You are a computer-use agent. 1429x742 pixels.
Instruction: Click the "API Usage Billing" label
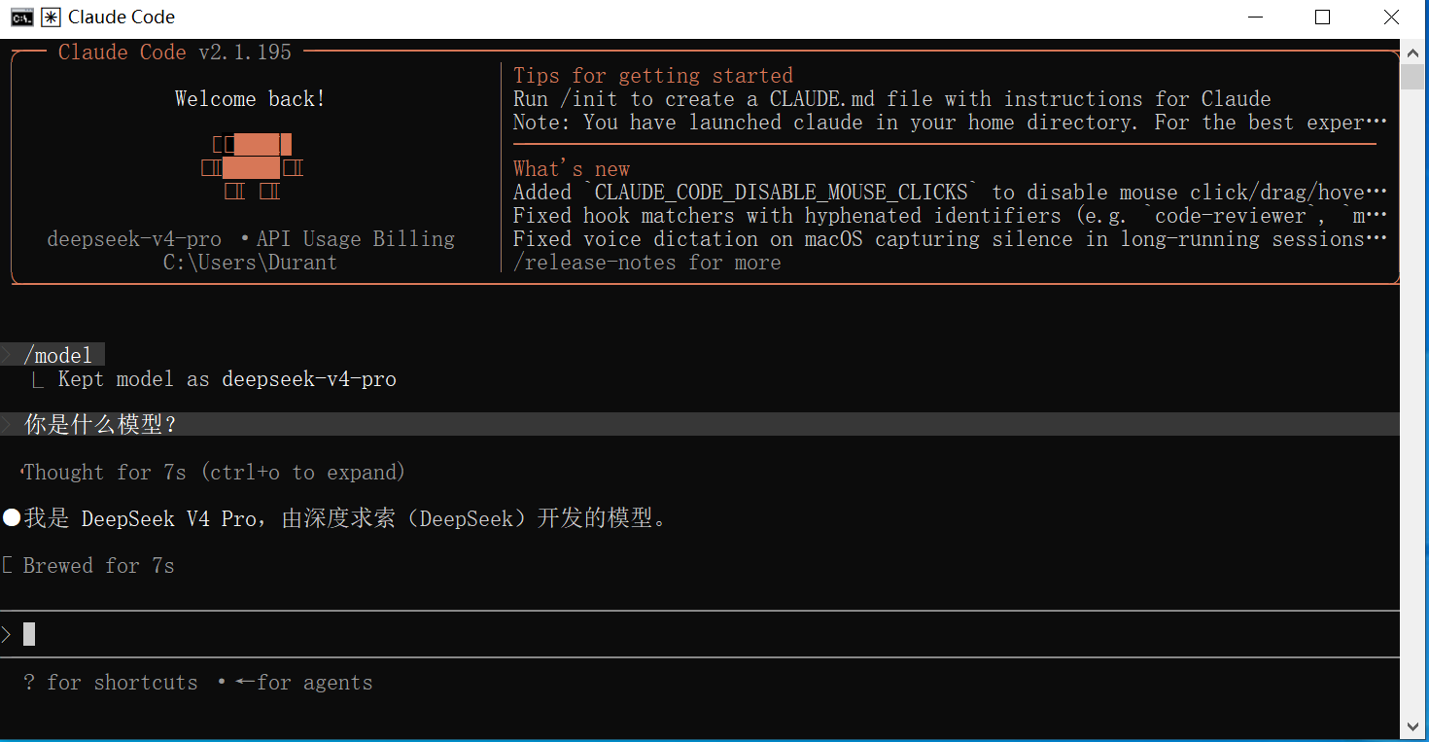click(356, 239)
